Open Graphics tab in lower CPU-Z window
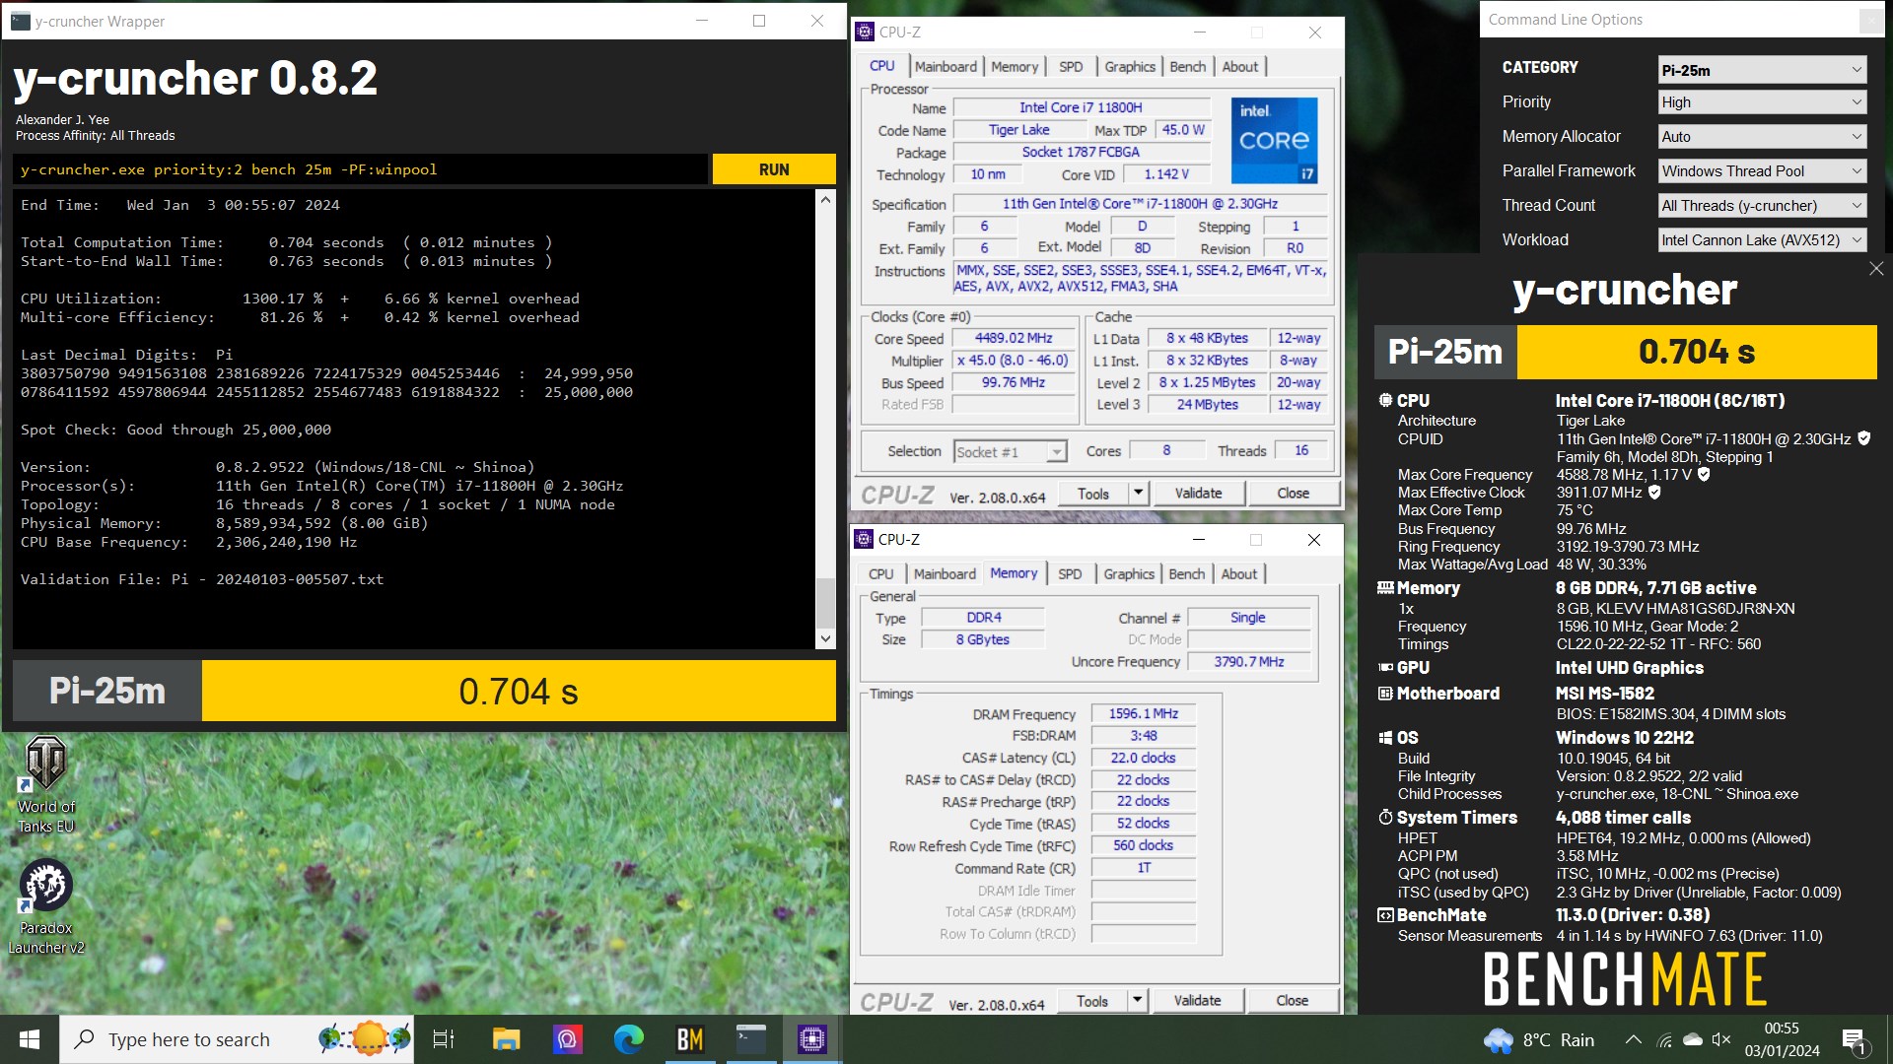Image resolution: width=1893 pixels, height=1064 pixels. pos(1129,573)
